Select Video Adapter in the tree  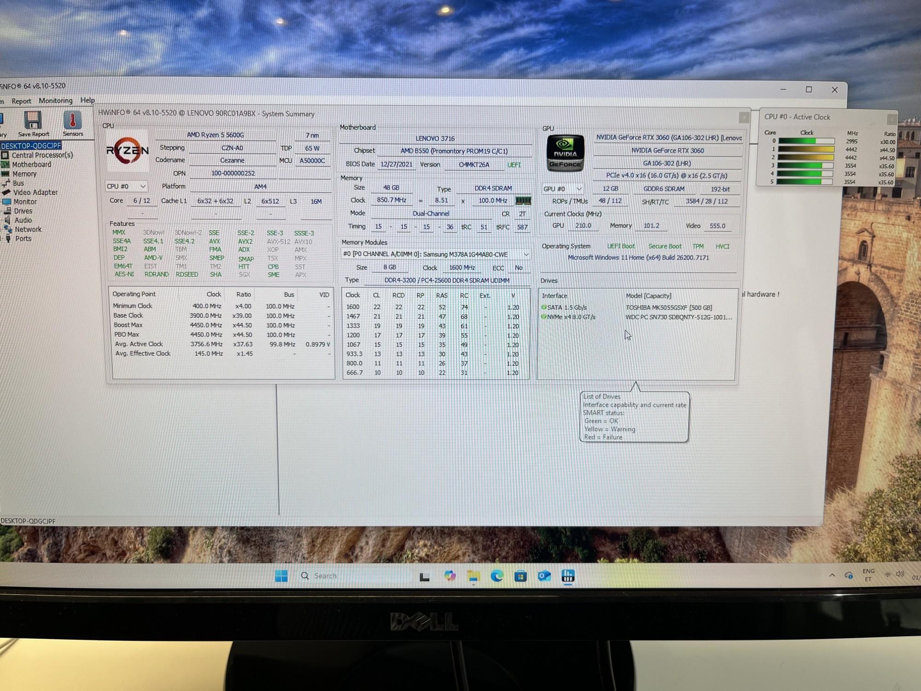pyautogui.click(x=35, y=193)
